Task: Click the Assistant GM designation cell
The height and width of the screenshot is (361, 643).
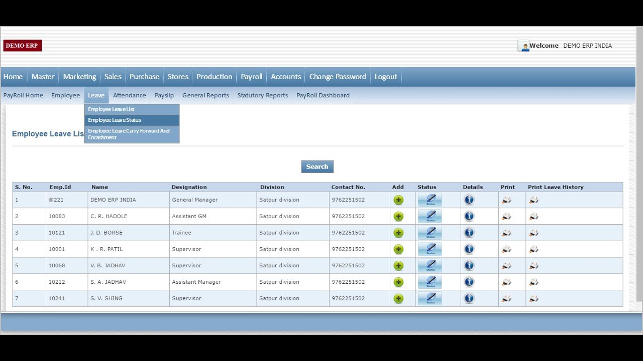Action: (213, 217)
